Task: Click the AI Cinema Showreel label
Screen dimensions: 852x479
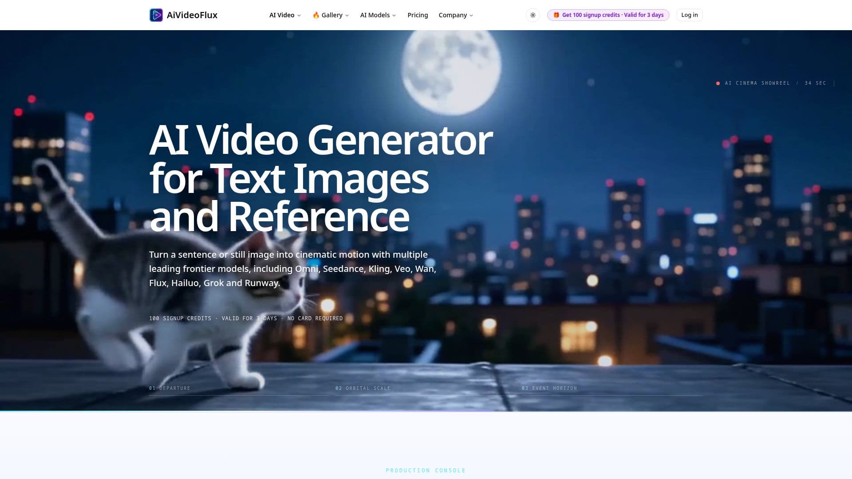Action: [757, 83]
